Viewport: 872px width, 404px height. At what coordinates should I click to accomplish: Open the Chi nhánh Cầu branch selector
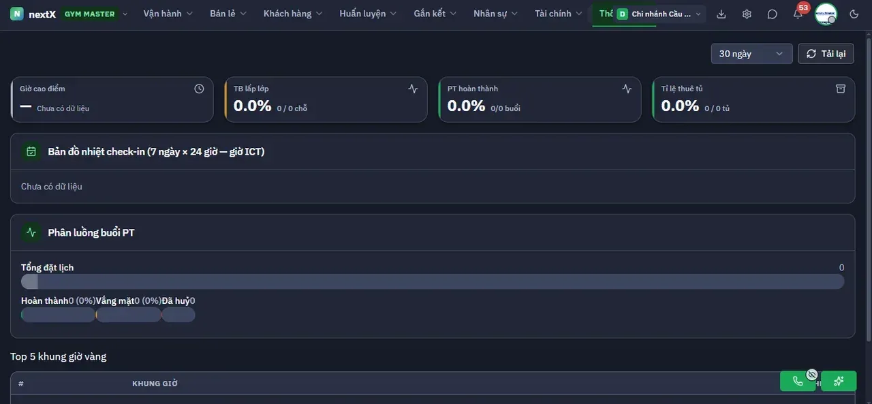659,14
